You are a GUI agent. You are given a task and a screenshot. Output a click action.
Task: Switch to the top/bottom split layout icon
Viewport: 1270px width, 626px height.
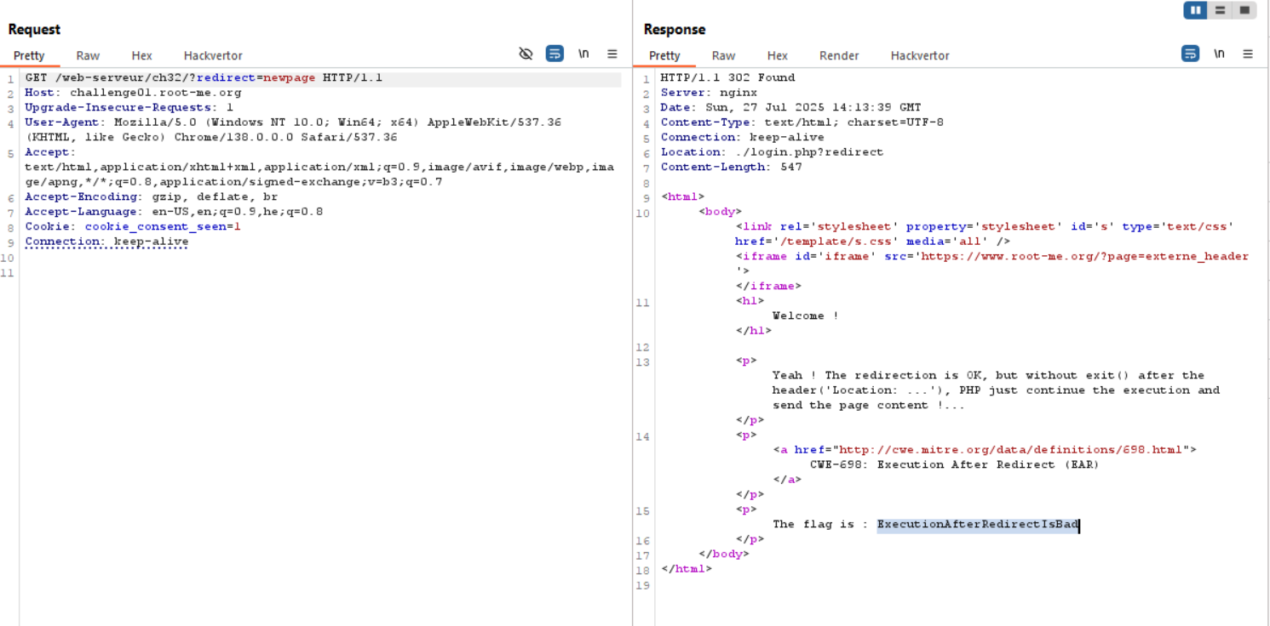pos(1220,10)
